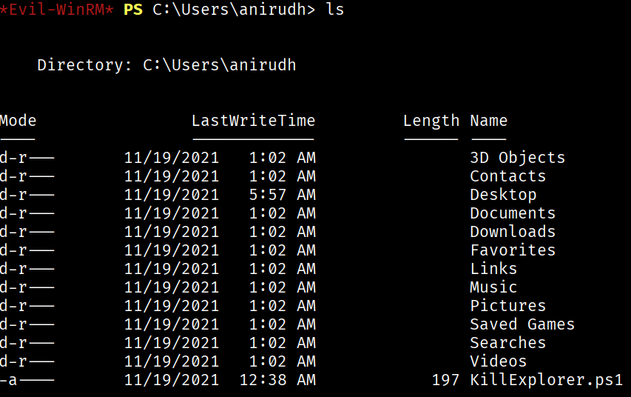Click the LastWriteTime column header

click(x=253, y=121)
